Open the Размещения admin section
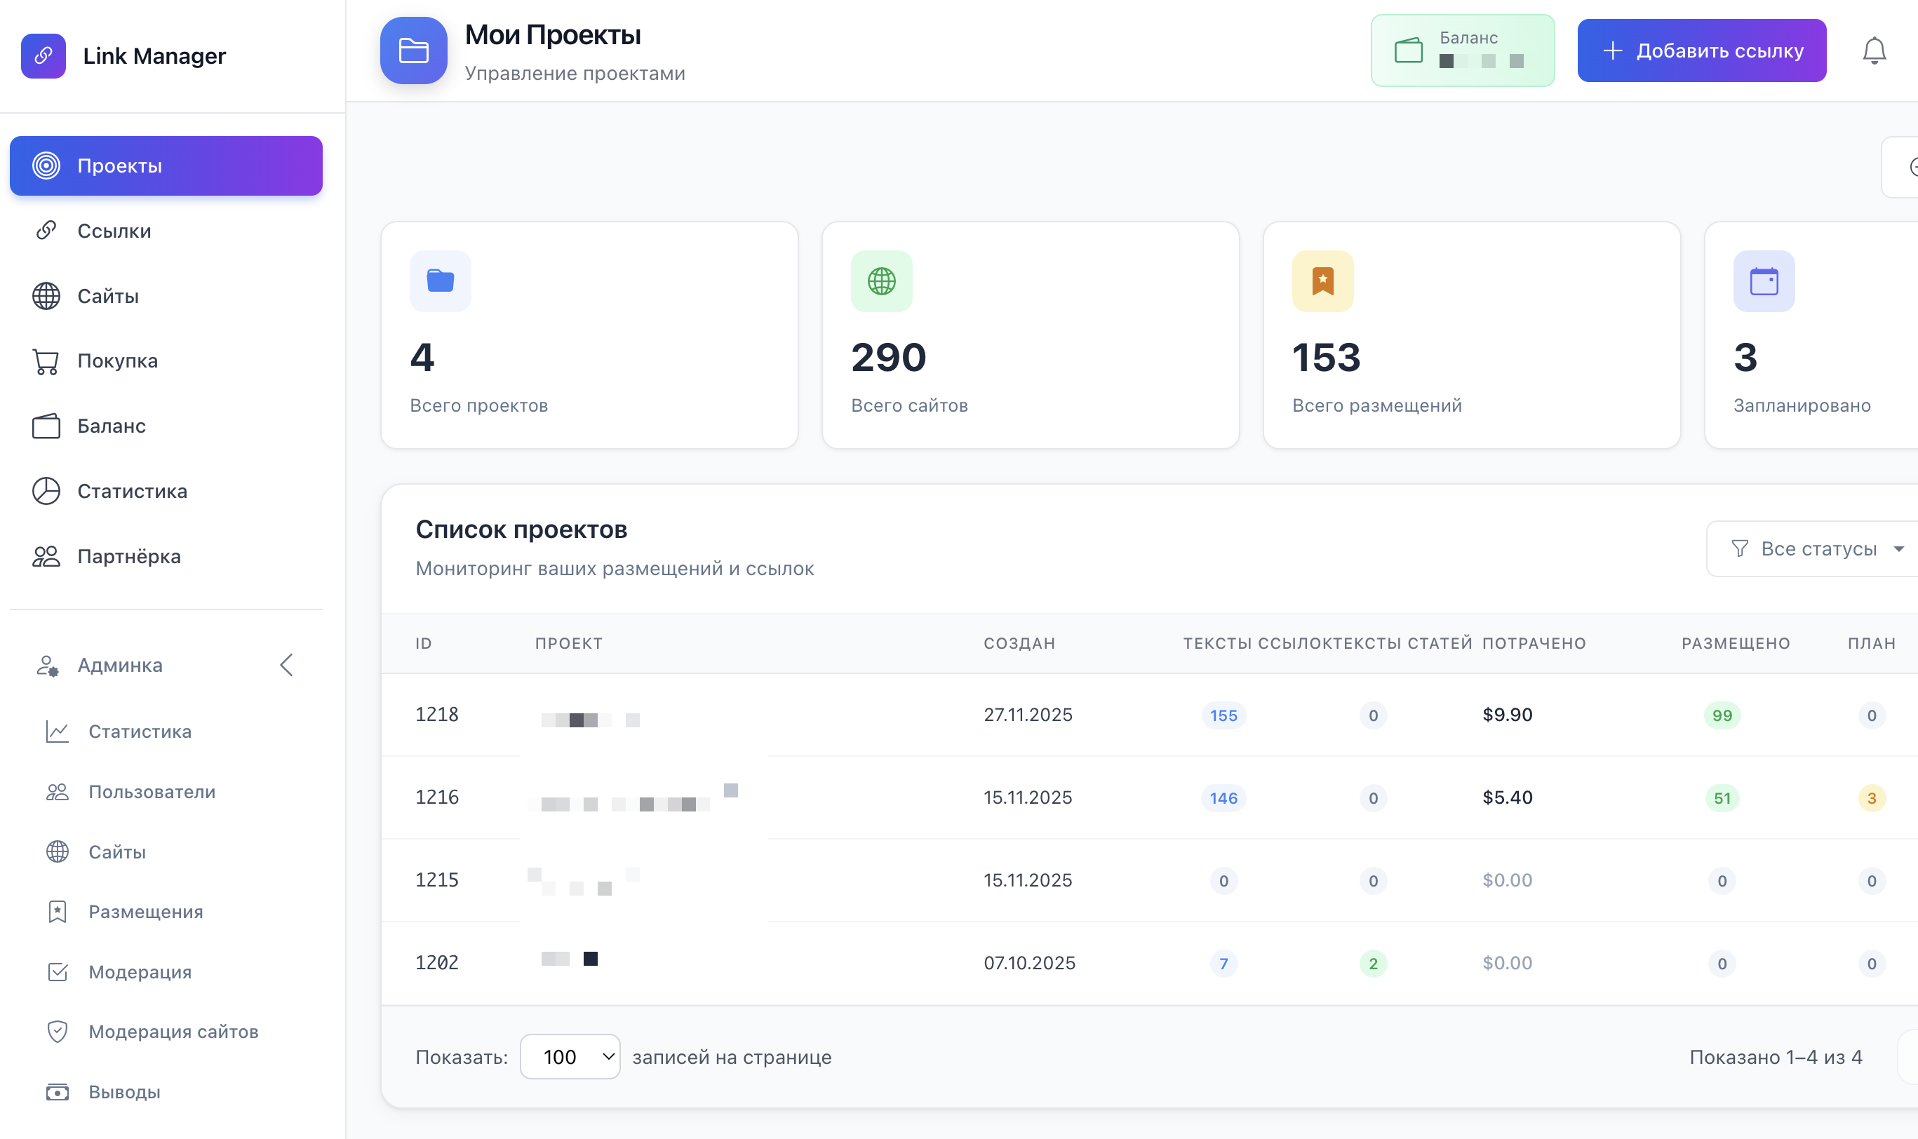 (145, 911)
